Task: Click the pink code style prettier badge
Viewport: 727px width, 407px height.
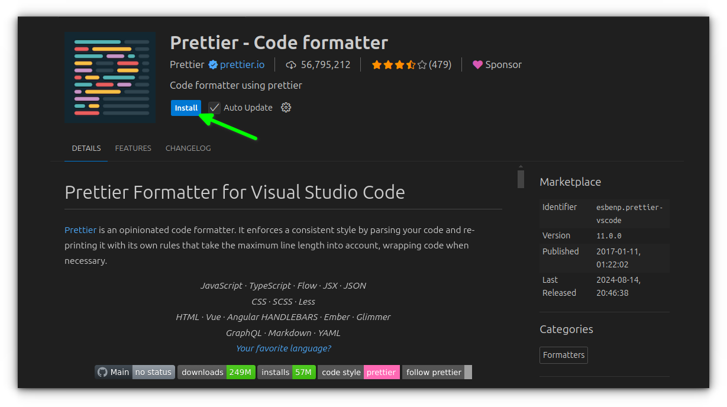Action: point(359,372)
